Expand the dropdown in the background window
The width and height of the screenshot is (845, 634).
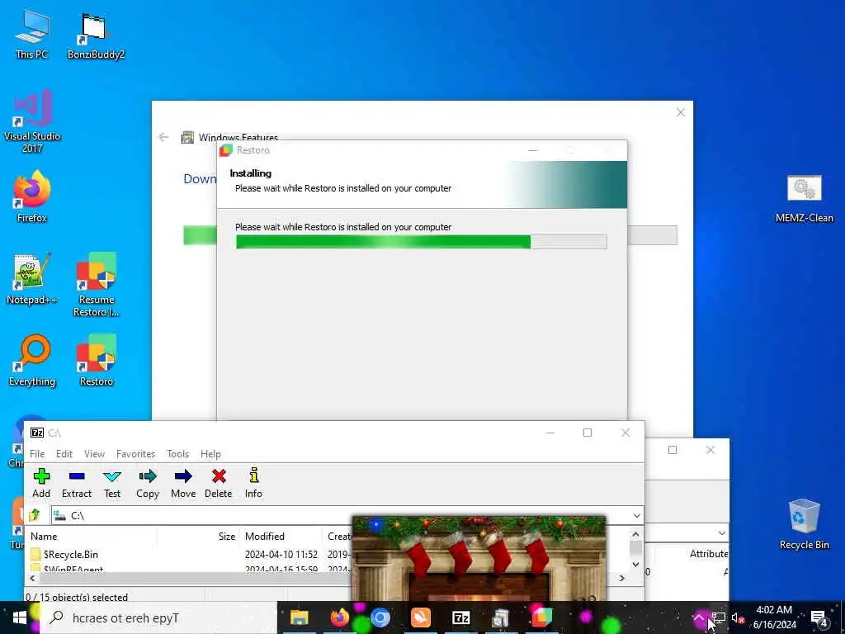coord(721,533)
